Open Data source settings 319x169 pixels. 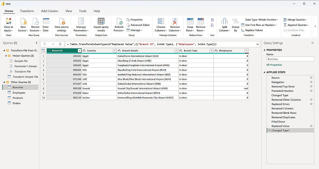[62, 22]
